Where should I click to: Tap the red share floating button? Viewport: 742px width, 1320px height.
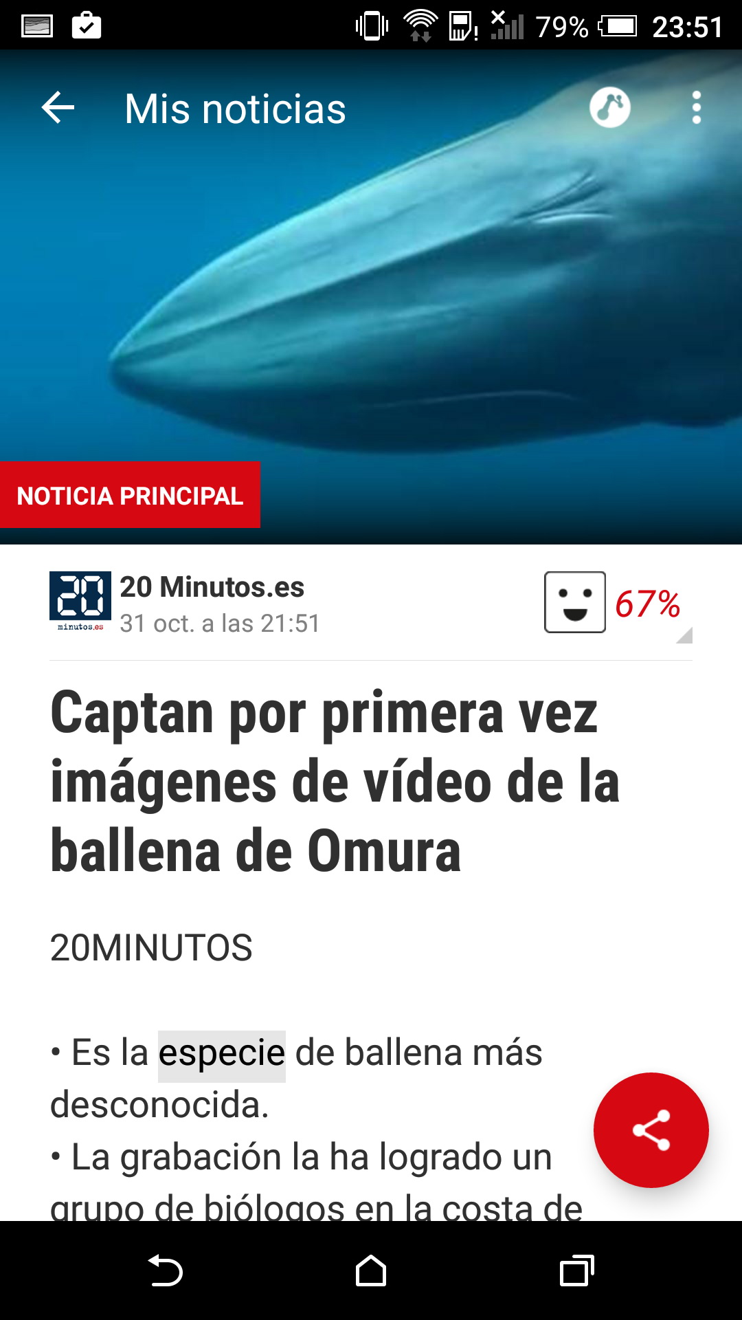[x=651, y=1130]
